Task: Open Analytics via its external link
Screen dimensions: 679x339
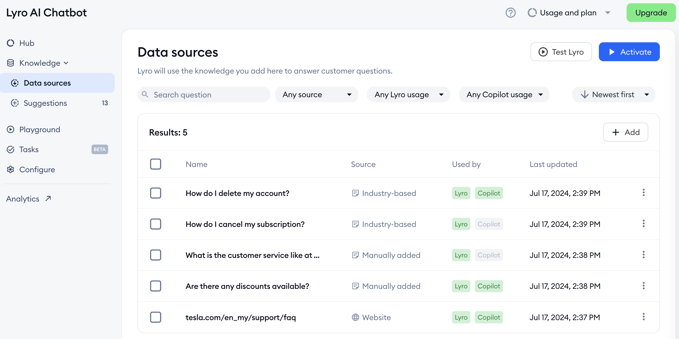Action: pos(48,198)
